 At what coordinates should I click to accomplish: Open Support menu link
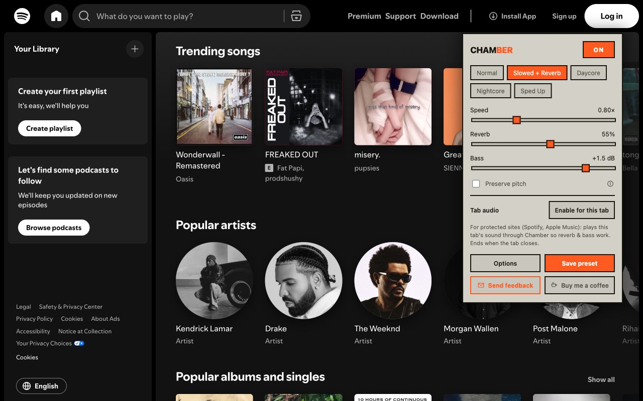tap(400, 16)
